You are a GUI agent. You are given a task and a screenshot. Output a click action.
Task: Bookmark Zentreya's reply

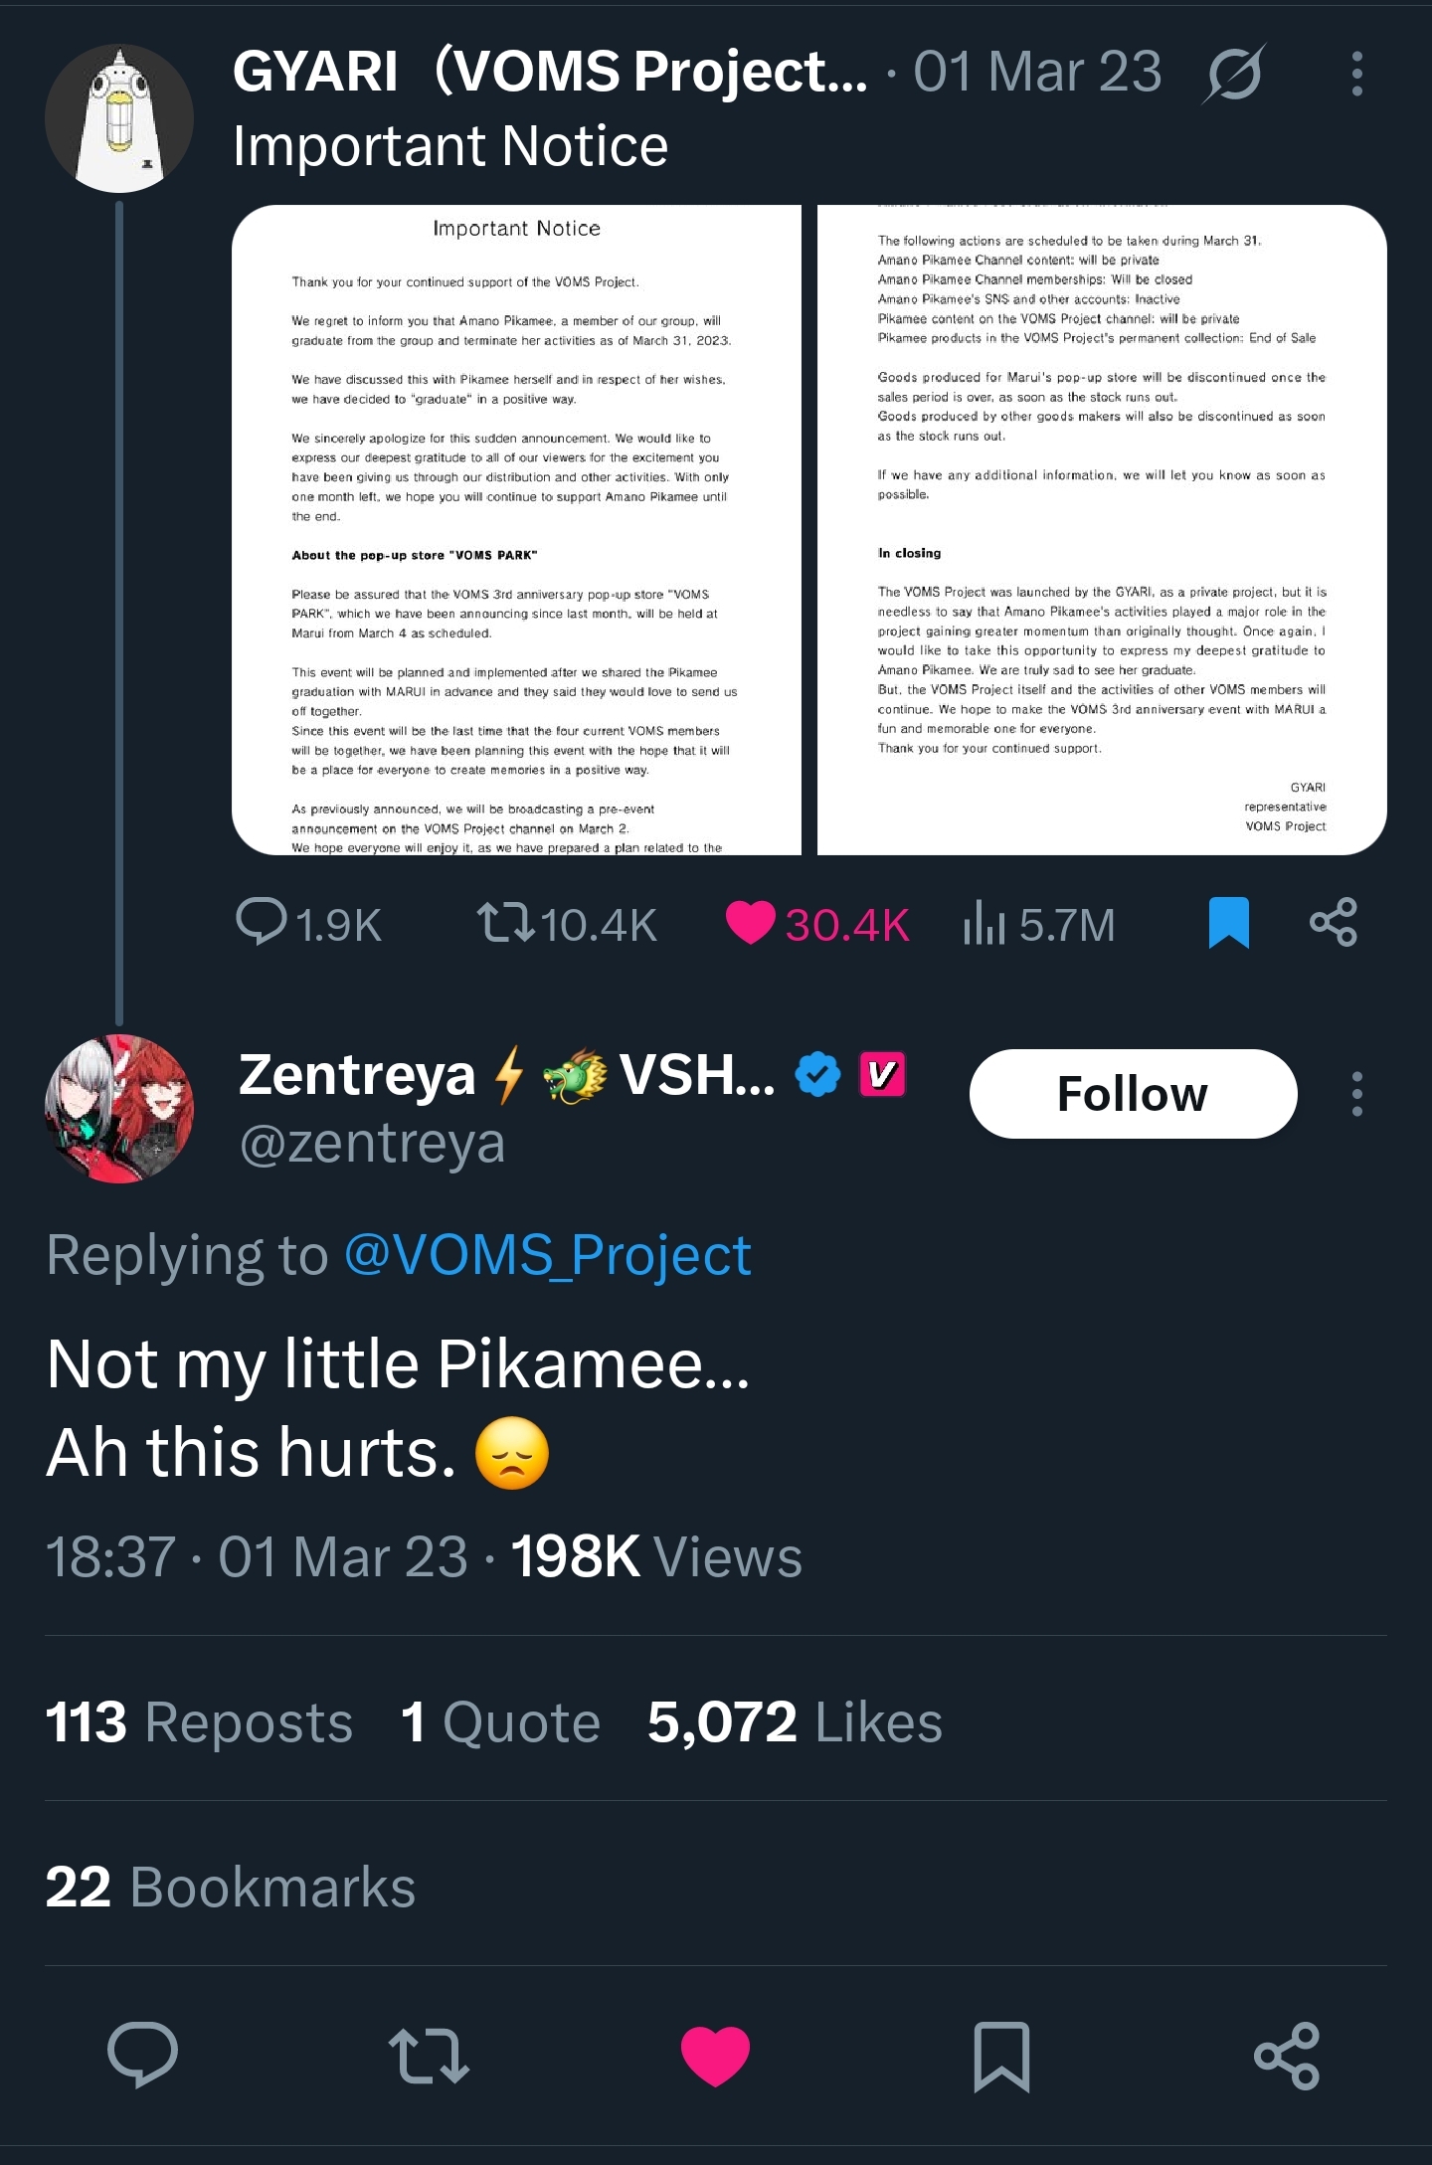coord(1001,2055)
